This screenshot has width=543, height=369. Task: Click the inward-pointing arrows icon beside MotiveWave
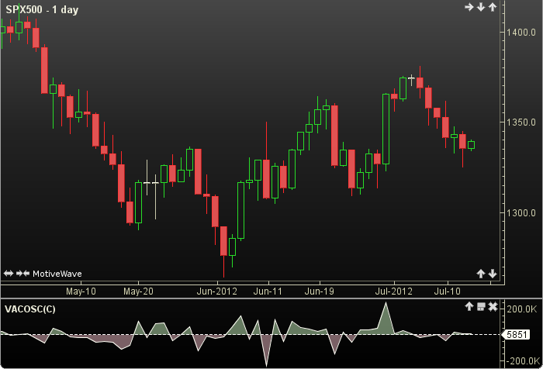click(x=22, y=274)
